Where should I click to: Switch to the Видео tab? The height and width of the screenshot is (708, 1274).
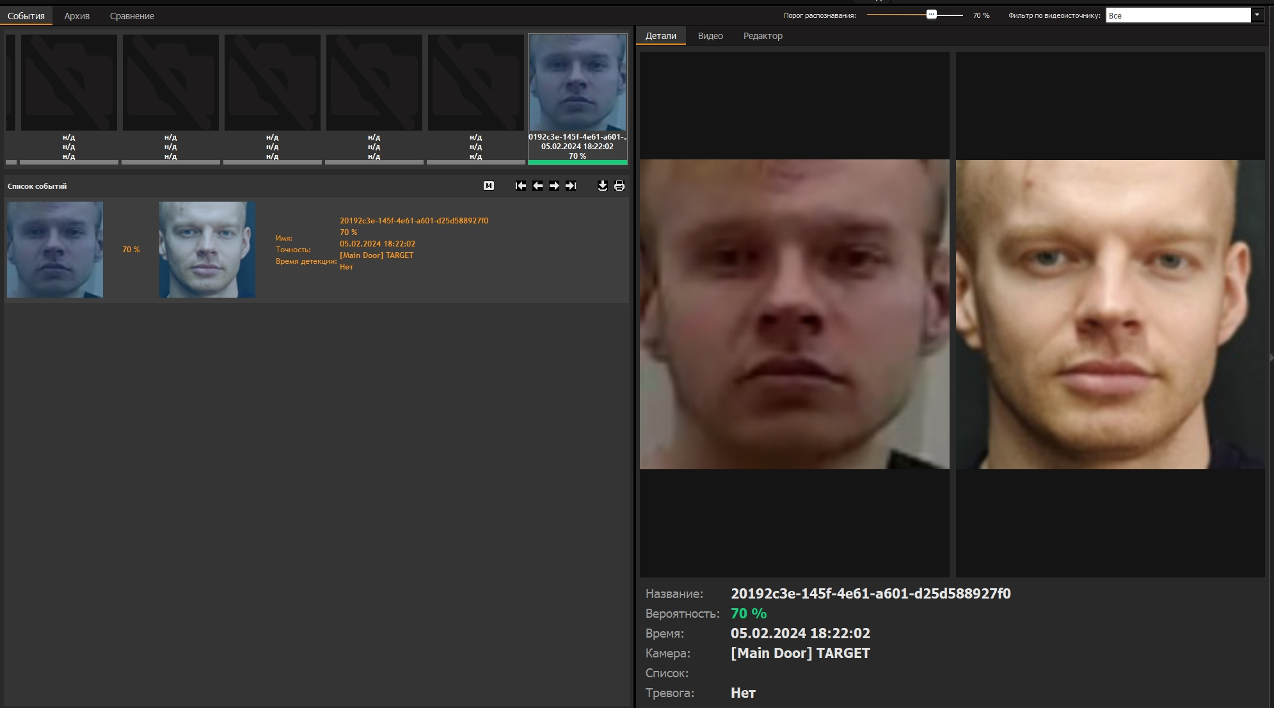pos(710,36)
